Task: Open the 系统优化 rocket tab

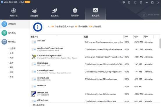Action: pos(55,12)
